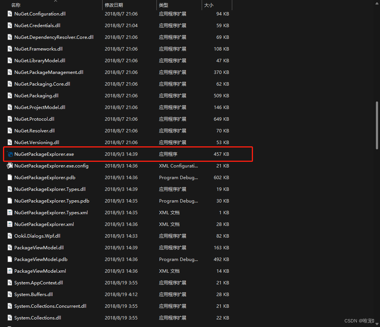Click the NuGet.LibraryModel.dll file icon
The height and width of the screenshot is (327, 380).
(10, 61)
